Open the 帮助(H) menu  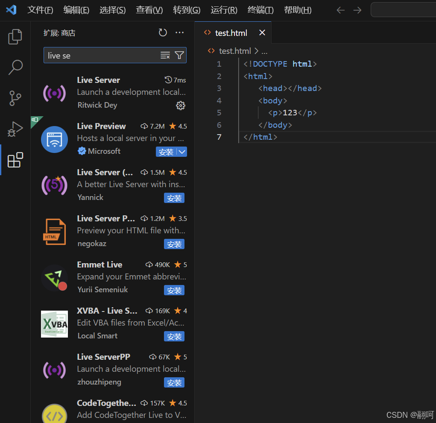click(x=298, y=10)
